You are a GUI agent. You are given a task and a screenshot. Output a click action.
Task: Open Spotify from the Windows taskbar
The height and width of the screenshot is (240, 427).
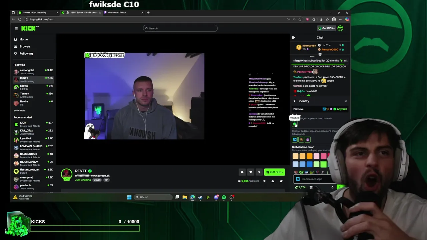coord(224,197)
